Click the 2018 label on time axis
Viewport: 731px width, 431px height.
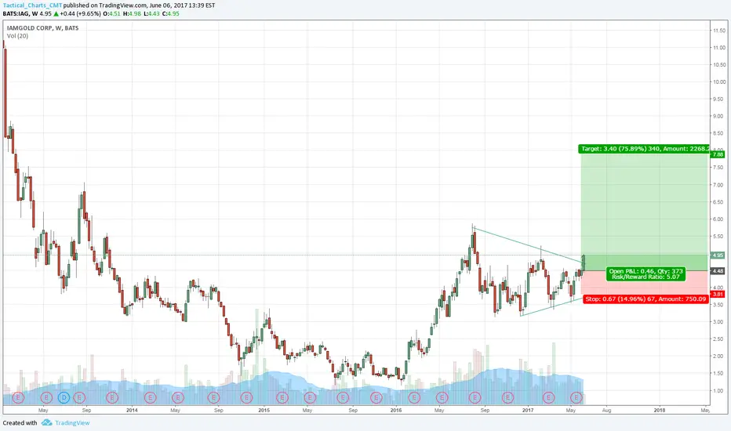(x=659, y=411)
